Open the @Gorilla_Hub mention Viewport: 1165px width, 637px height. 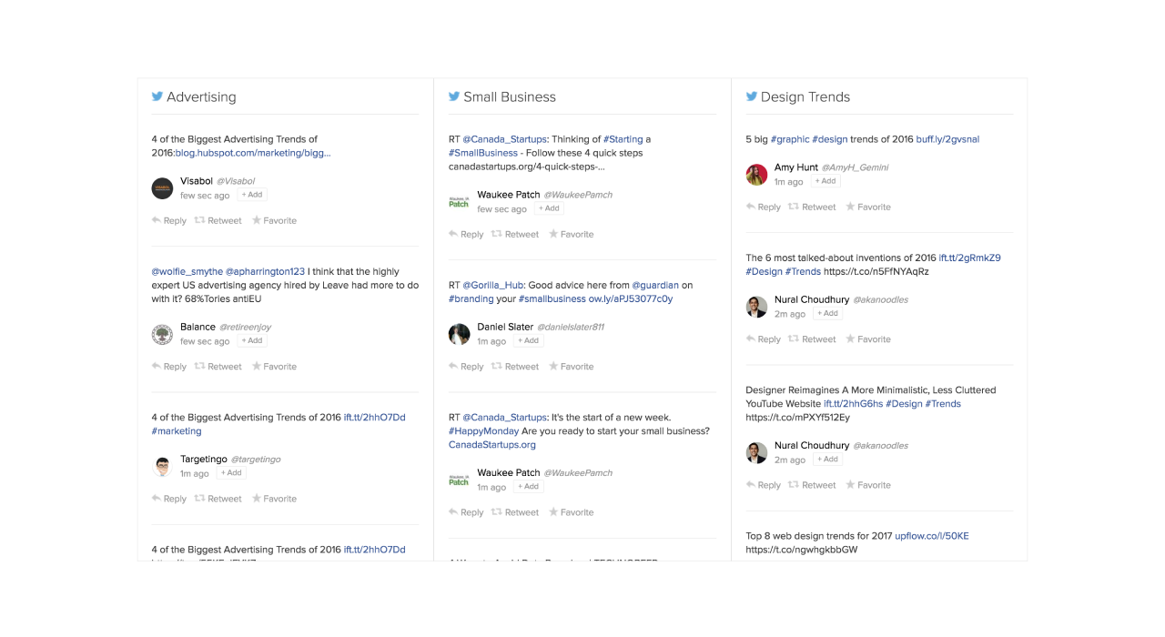click(x=492, y=285)
